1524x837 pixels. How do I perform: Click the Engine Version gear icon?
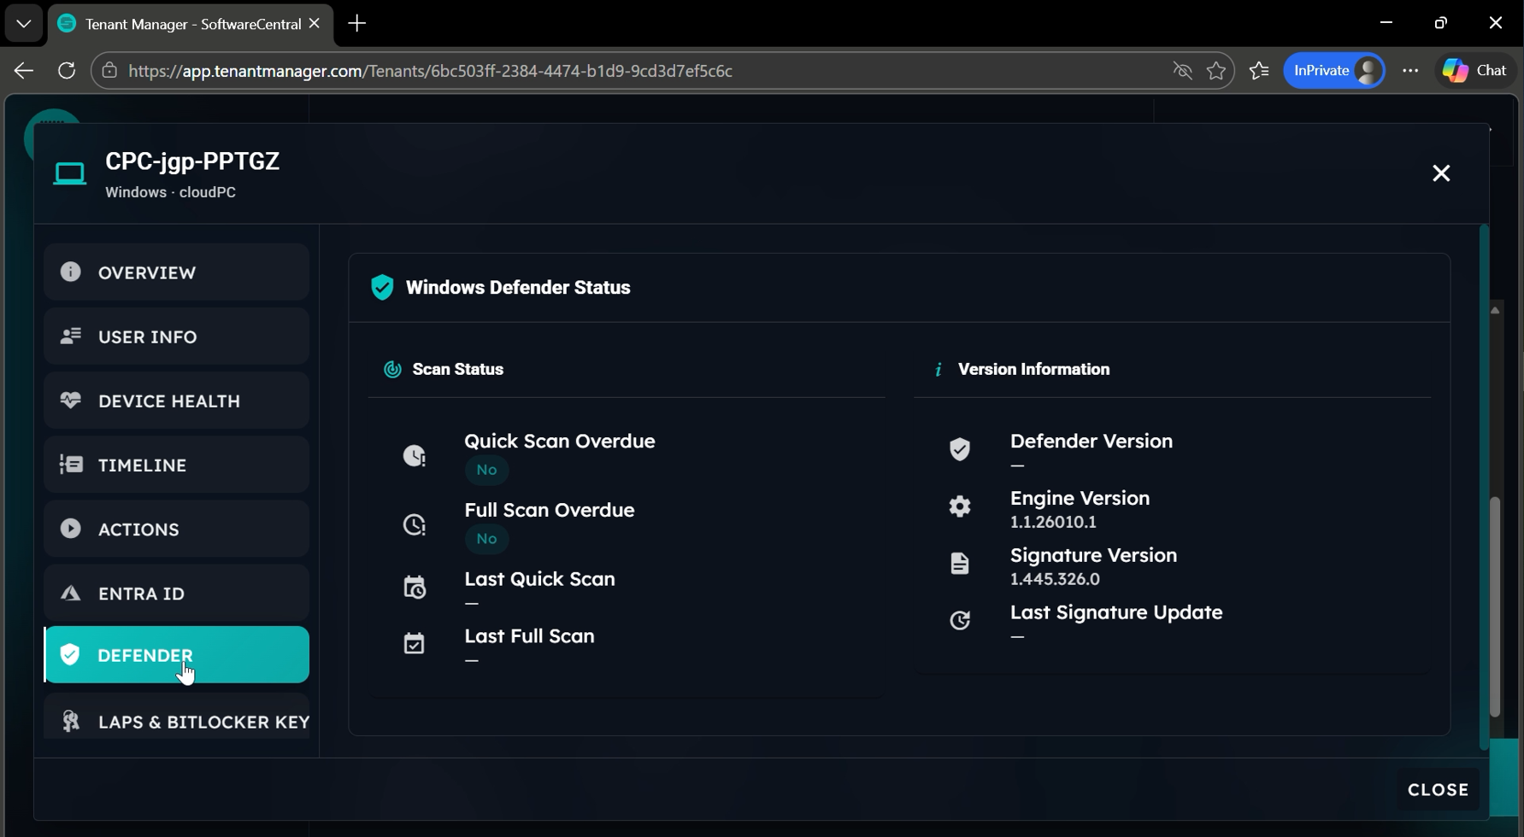(960, 506)
